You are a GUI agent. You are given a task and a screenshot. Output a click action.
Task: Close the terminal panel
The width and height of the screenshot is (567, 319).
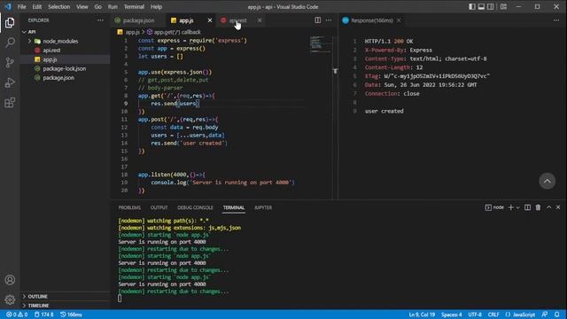pos(558,207)
